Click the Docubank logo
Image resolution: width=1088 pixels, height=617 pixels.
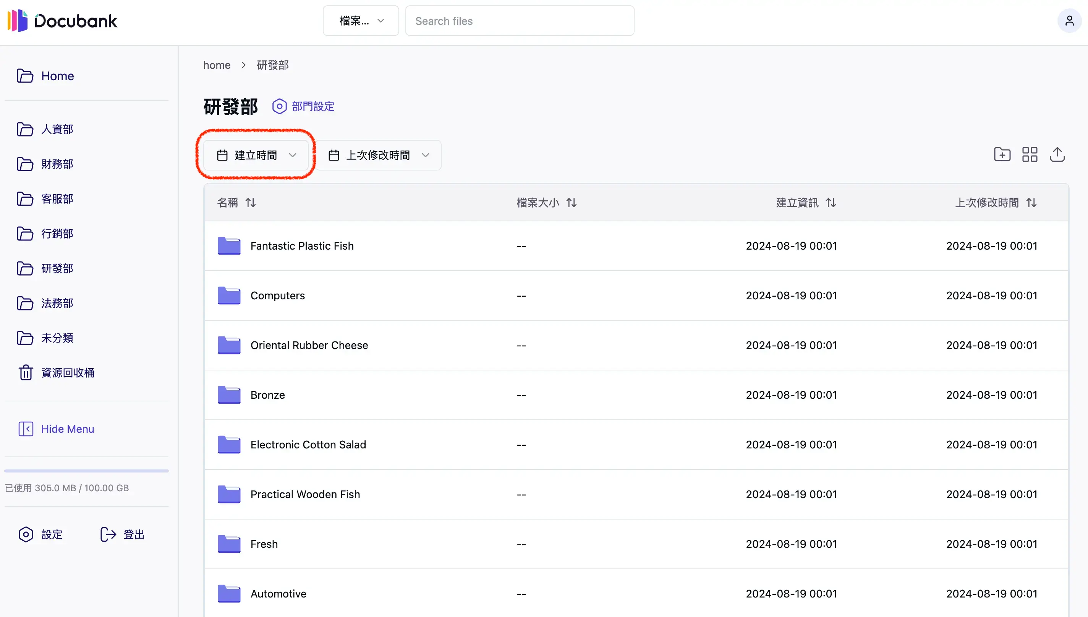pos(62,20)
